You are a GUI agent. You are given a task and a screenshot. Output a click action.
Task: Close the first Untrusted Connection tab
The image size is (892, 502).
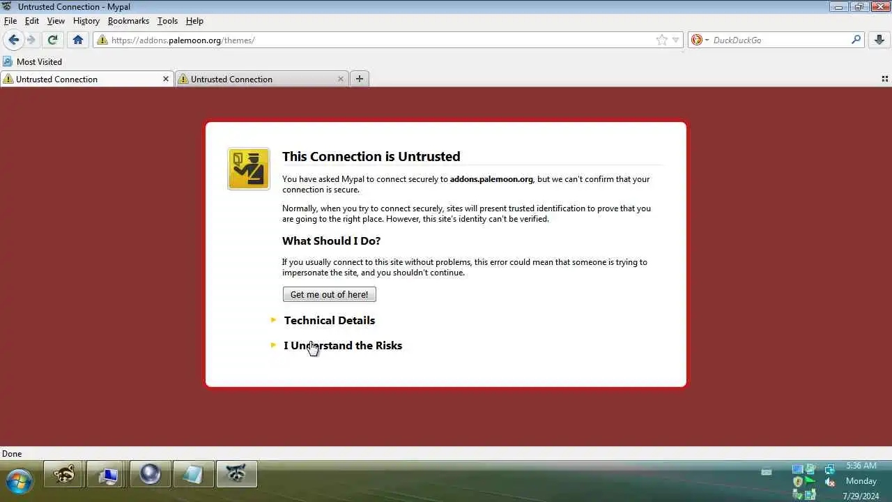pyautogui.click(x=166, y=79)
